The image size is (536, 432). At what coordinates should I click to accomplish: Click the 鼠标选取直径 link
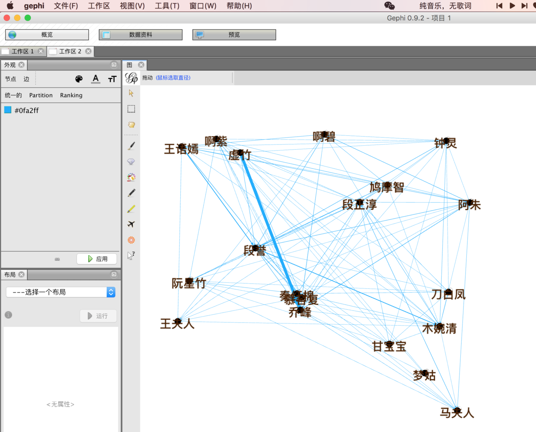(173, 78)
